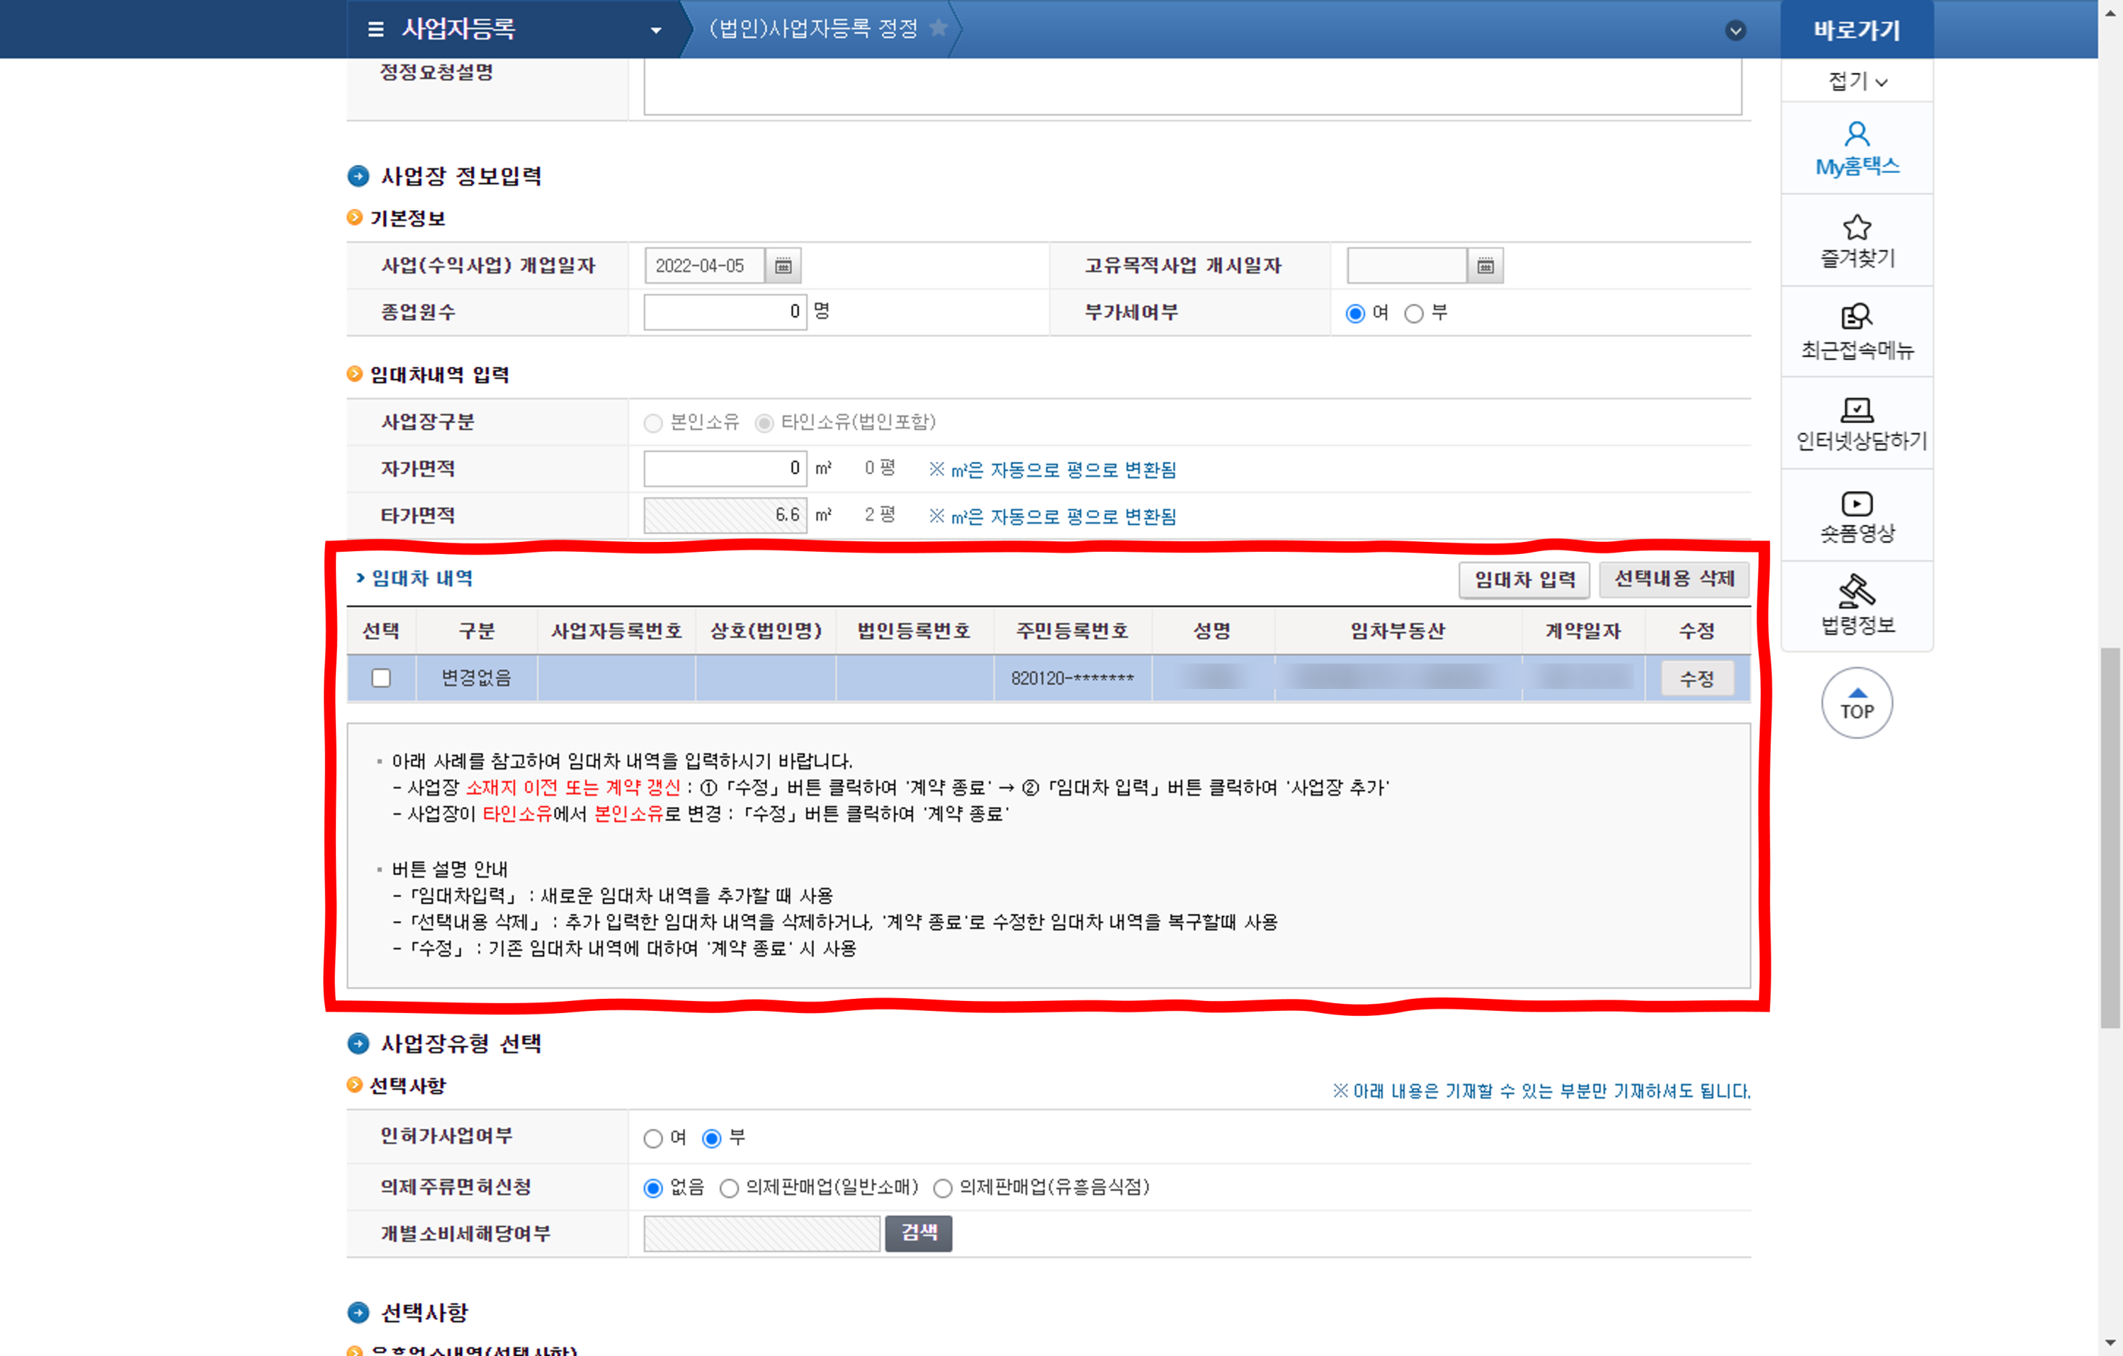Open My홈택스 user icon in sidebar
Screen dimensions: 2123x1356
point(1856,134)
